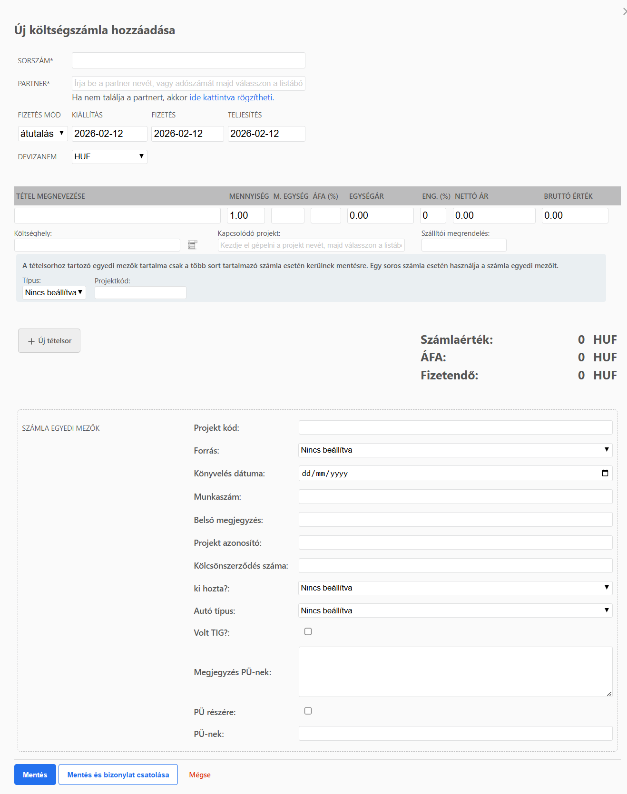Follow the 'ide kattintva rögzítheti' link
This screenshot has width=627, height=794.
(232, 97)
